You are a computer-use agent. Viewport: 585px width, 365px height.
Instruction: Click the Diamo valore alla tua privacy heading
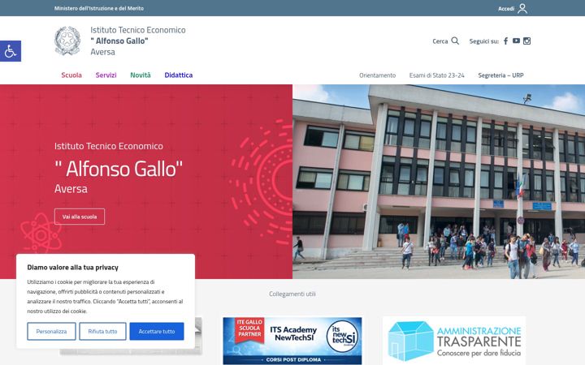click(x=73, y=268)
